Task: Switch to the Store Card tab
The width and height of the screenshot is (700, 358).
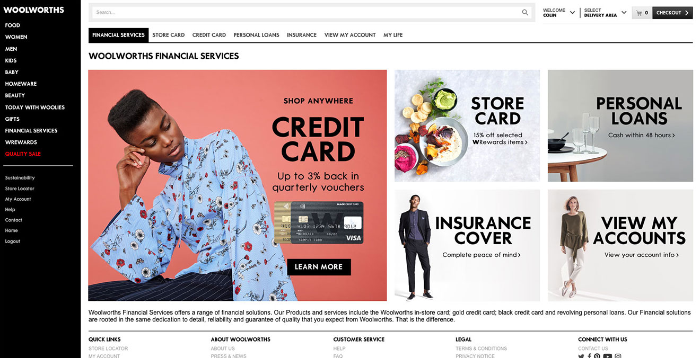Action: [169, 35]
